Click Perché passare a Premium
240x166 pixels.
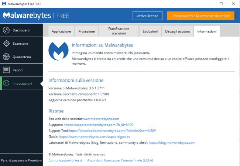point(21,160)
